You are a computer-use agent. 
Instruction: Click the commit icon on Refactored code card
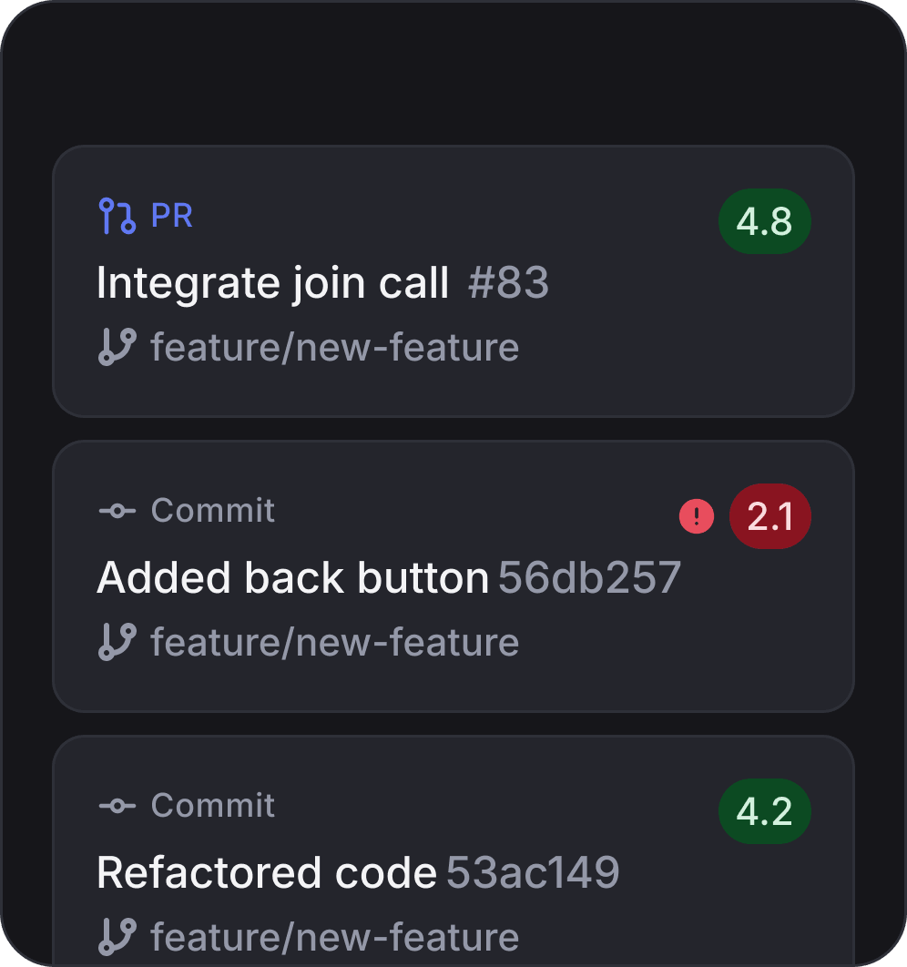(x=117, y=806)
